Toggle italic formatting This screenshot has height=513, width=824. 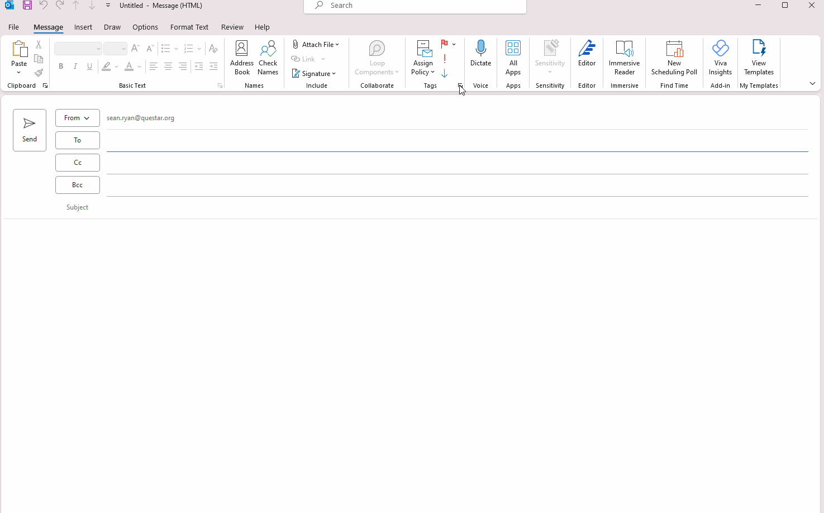tap(75, 66)
